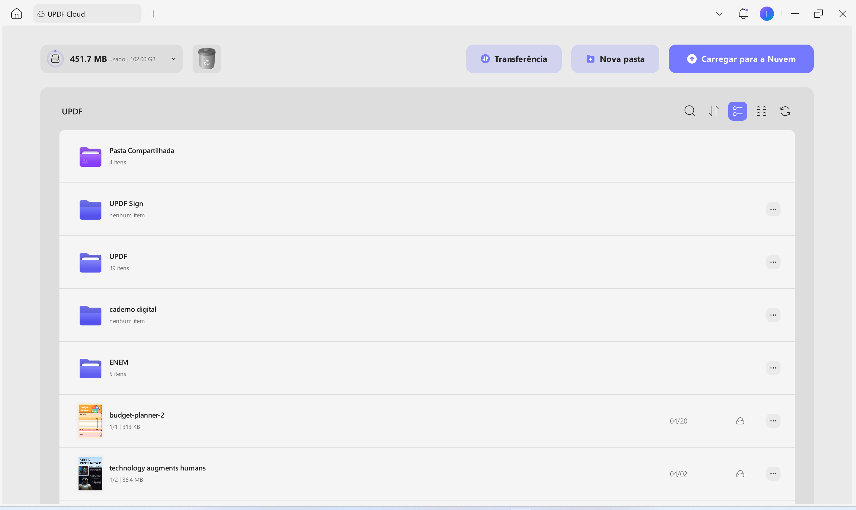Select the caderno digital folder name
The width and height of the screenshot is (856, 510).
pos(133,309)
